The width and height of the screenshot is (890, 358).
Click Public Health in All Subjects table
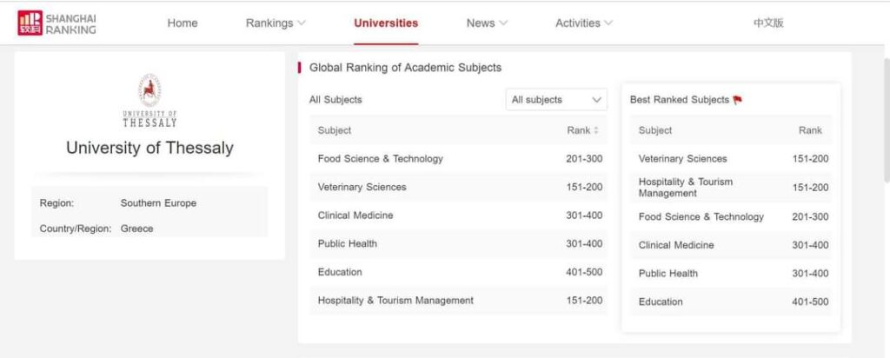coord(348,244)
